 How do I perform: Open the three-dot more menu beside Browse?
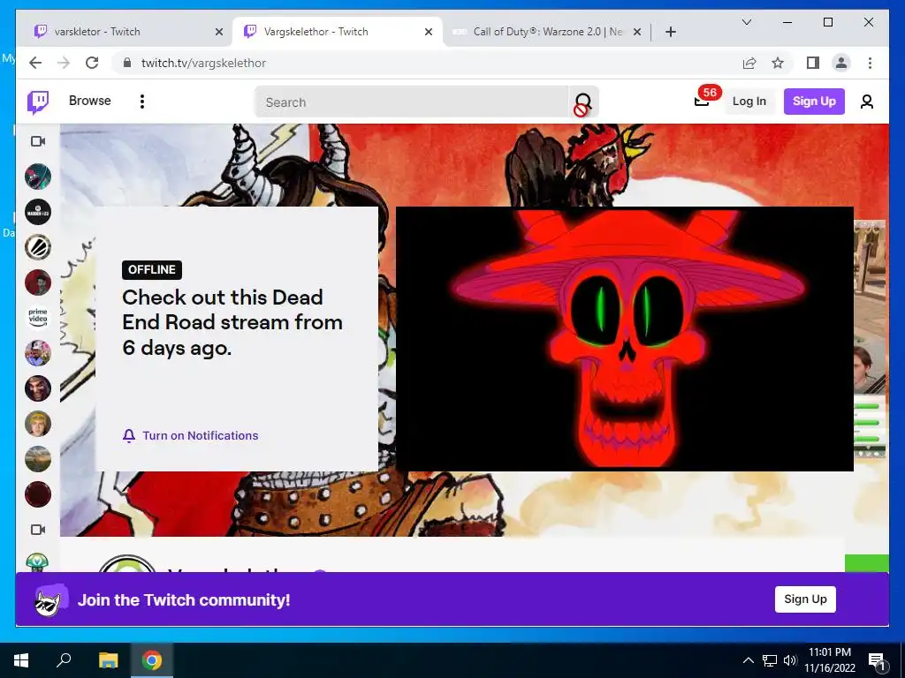click(x=142, y=102)
